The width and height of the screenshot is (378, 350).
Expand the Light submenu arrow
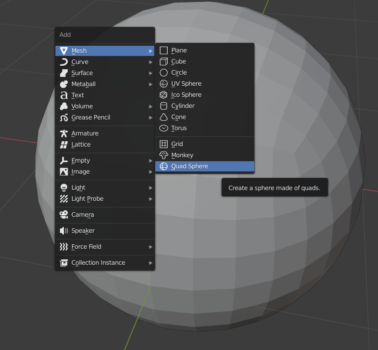[151, 188]
